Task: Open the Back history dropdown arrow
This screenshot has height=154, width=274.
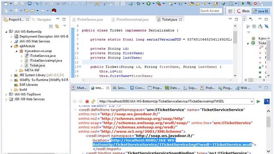Action: pos(37,11)
